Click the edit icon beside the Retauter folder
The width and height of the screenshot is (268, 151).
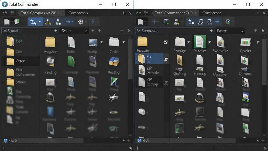166,42
